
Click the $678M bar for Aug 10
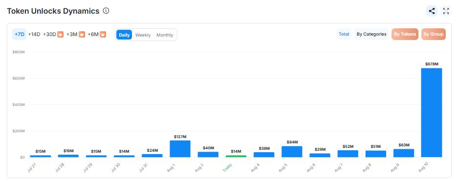[x=432, y=113]
